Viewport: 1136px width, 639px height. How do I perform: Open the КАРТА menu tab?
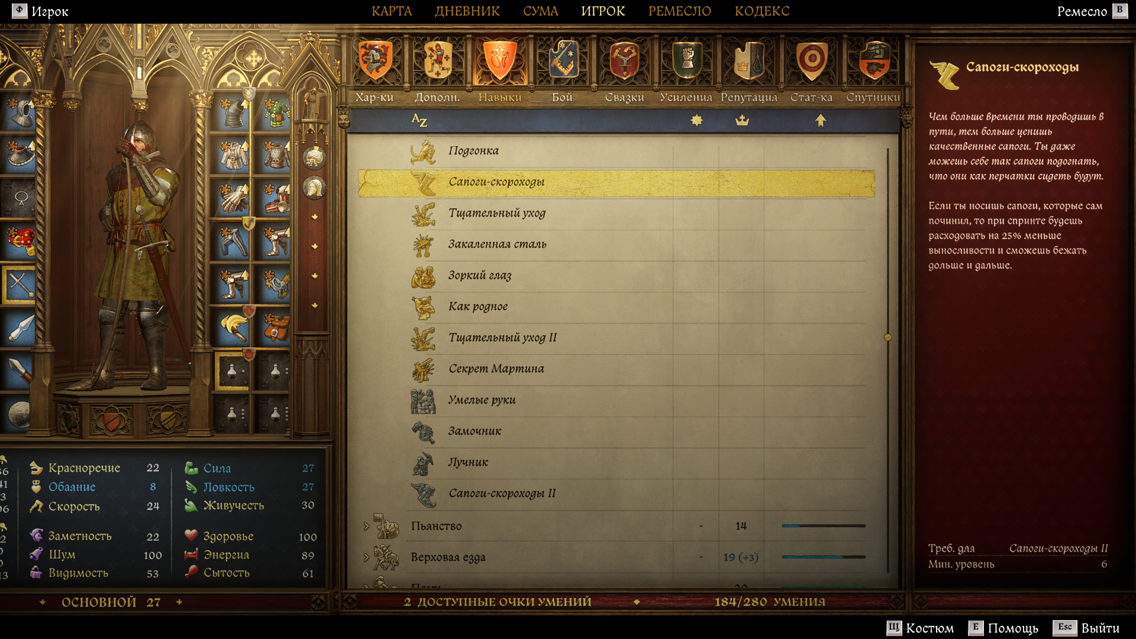[x=392, y=11]
